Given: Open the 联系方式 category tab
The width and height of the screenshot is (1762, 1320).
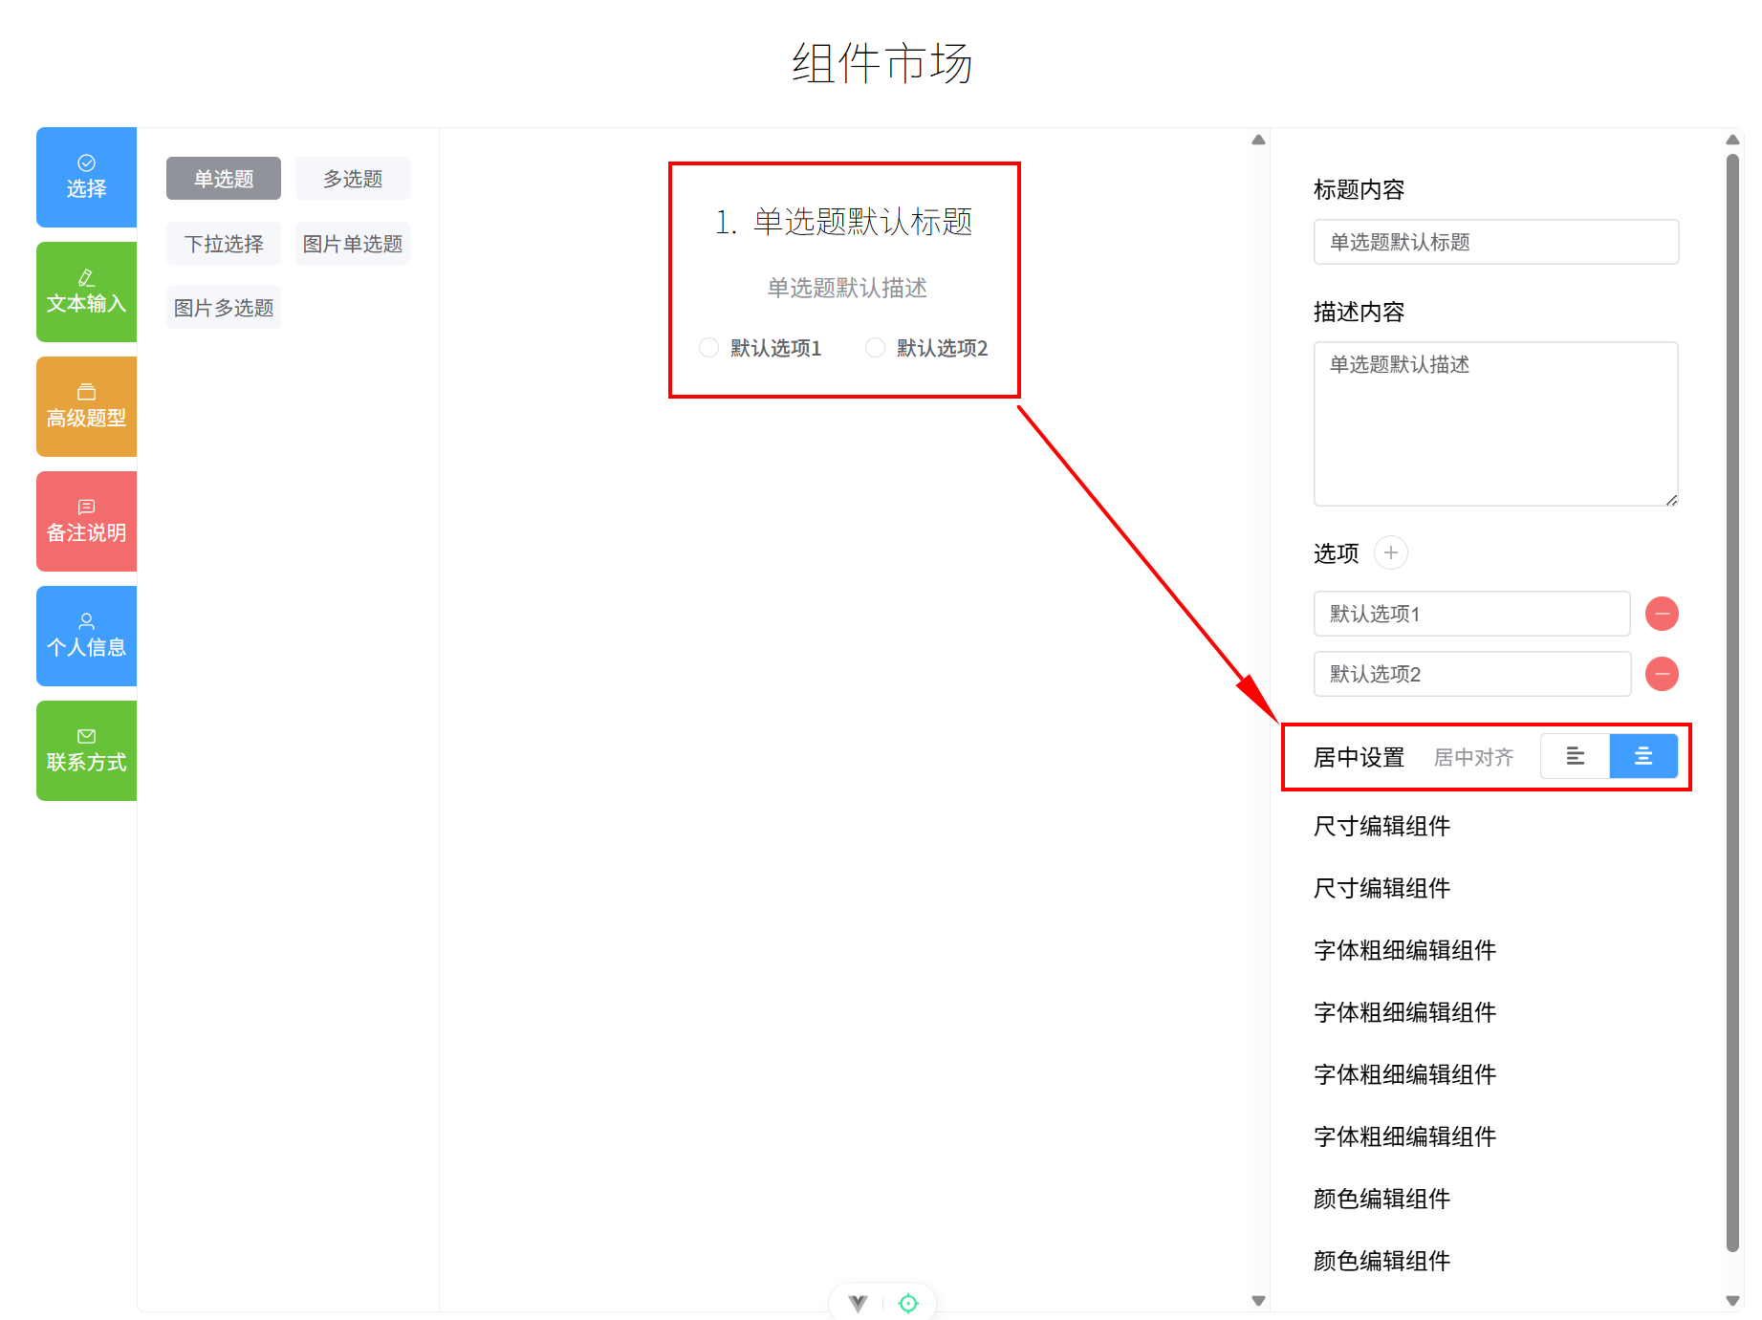Looking at the screenshot, I should click(86, 750).
